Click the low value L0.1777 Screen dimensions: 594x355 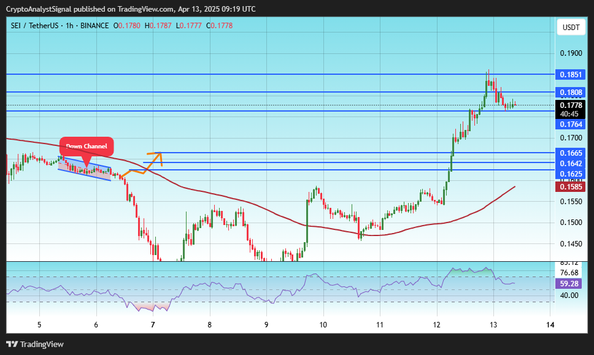[x=188, y=26]
